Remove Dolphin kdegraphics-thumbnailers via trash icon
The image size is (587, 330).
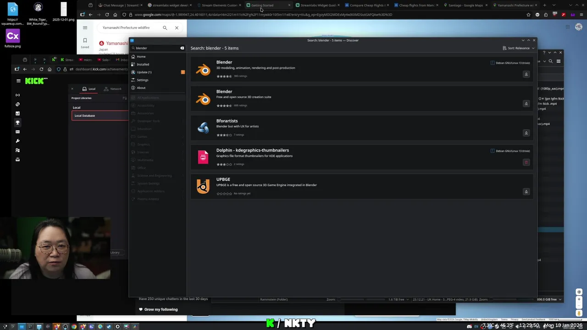click(x=526, y=162)
